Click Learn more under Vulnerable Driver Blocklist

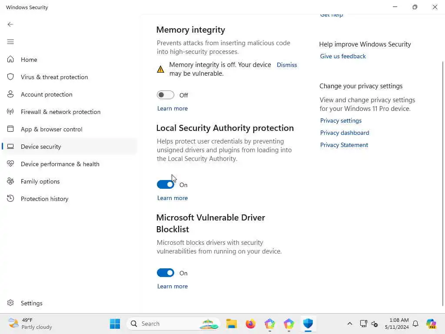(x=173, y=286)
